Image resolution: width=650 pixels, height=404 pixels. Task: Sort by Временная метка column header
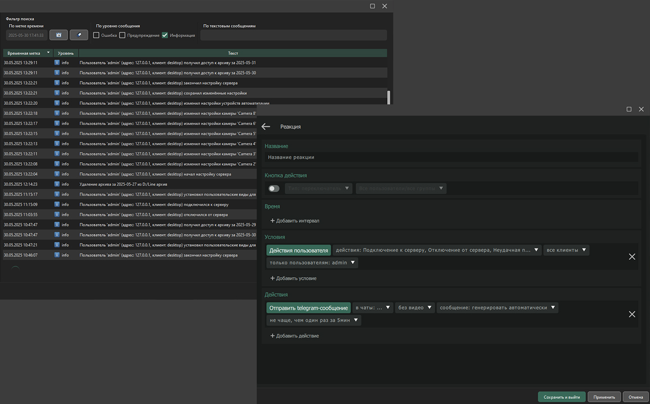tap(28, 53)
